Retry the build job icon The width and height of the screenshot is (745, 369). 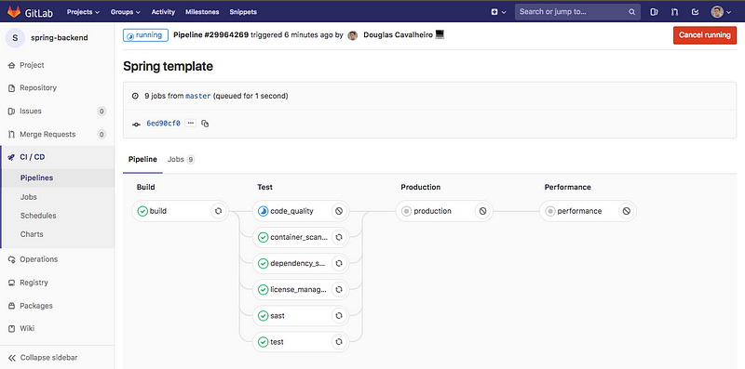point(219,211)
